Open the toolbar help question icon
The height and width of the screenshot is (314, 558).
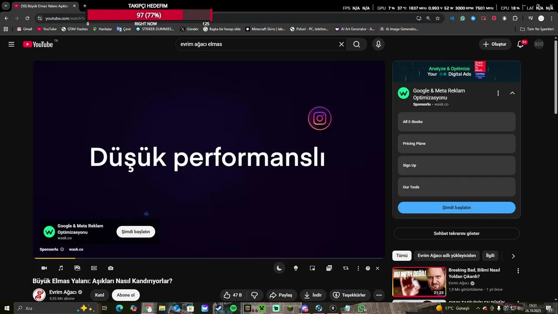368,268
